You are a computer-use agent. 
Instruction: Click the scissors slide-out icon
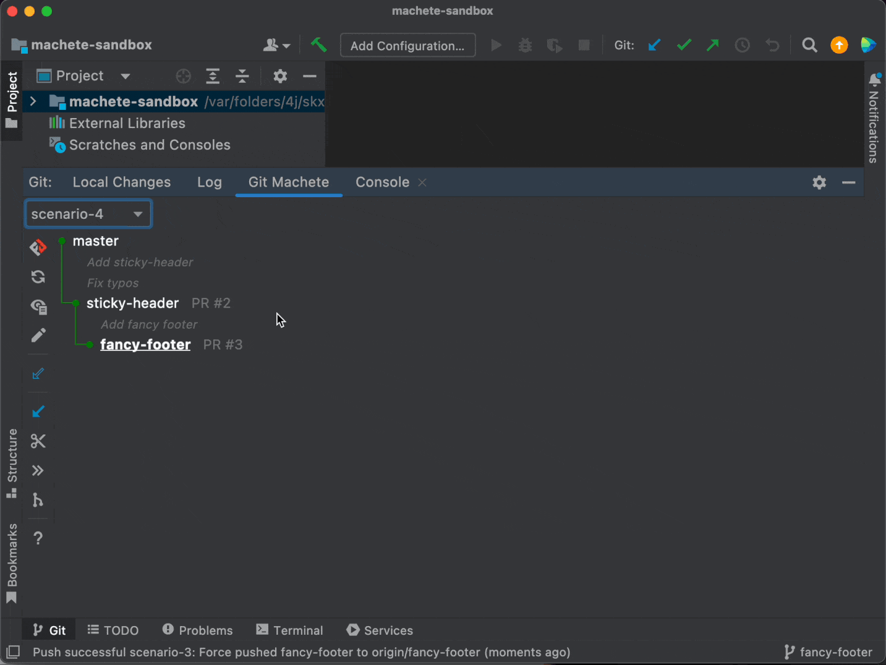(x=38, y=441)
